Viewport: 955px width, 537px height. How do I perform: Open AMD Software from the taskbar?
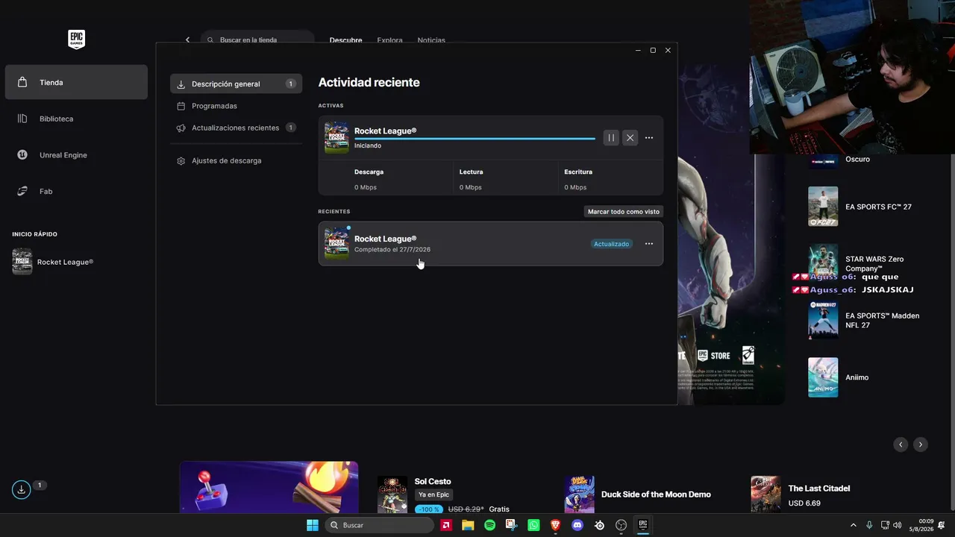click(446, 525)
